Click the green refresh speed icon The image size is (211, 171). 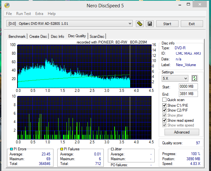coord(194,78)
